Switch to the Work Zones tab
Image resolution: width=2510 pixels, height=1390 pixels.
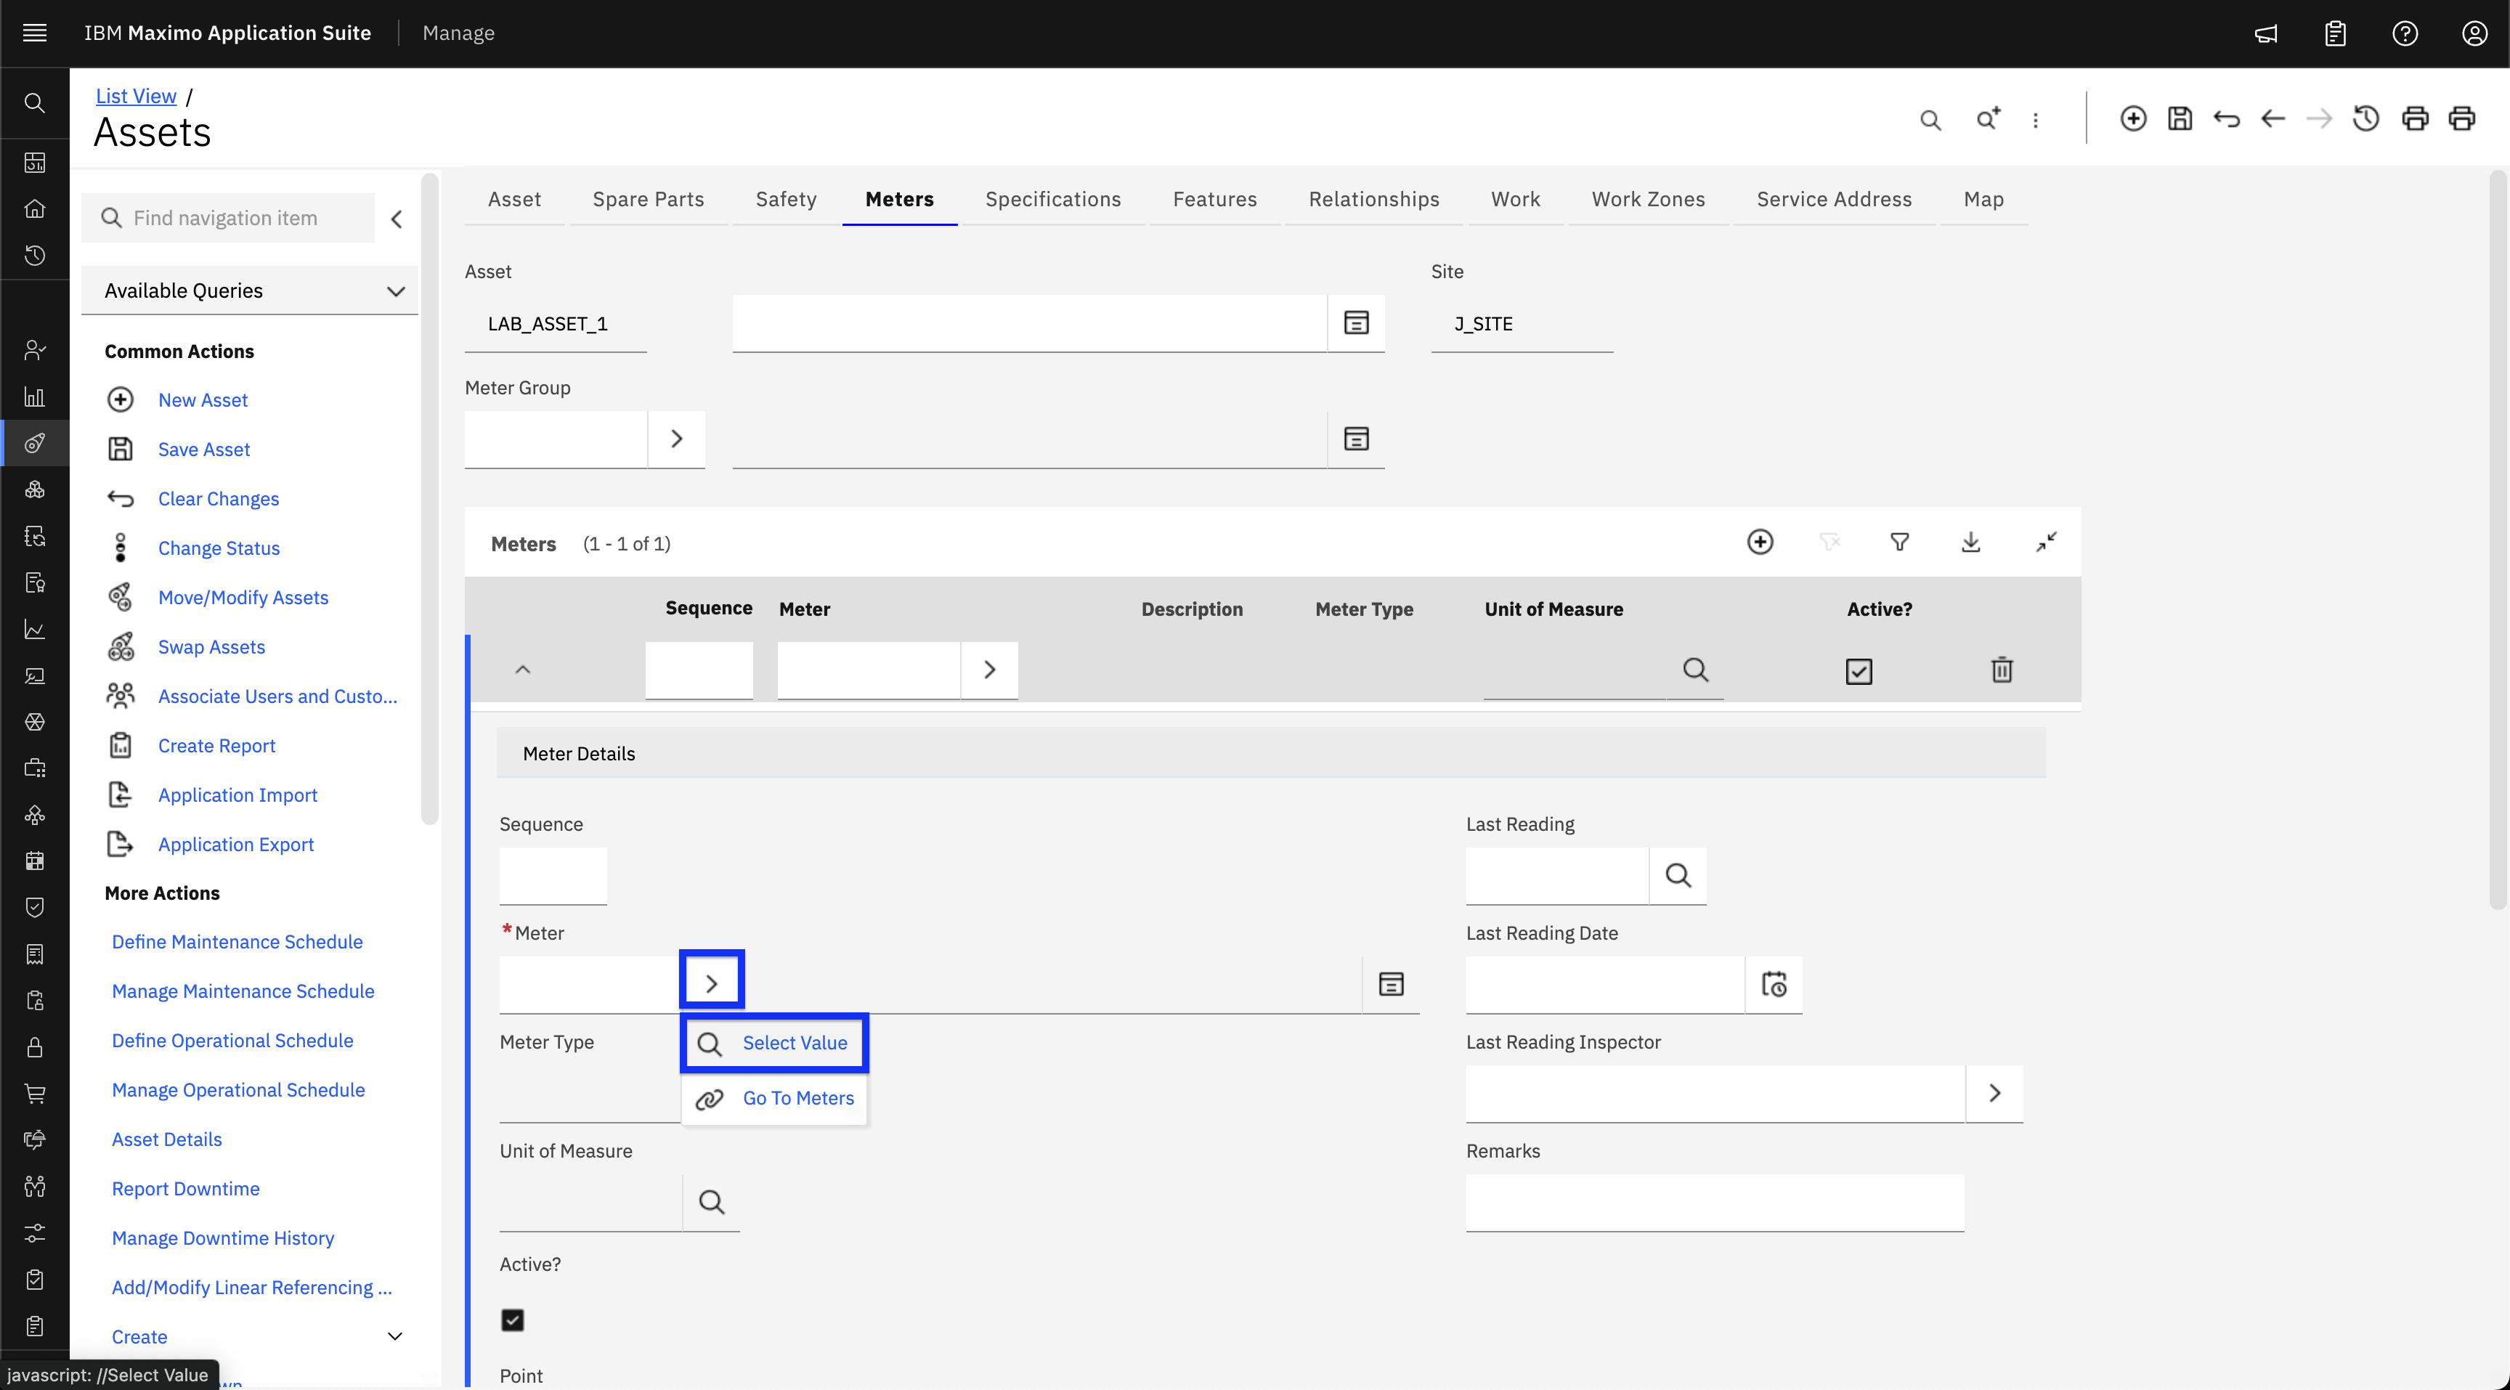tap(1648, 200)
